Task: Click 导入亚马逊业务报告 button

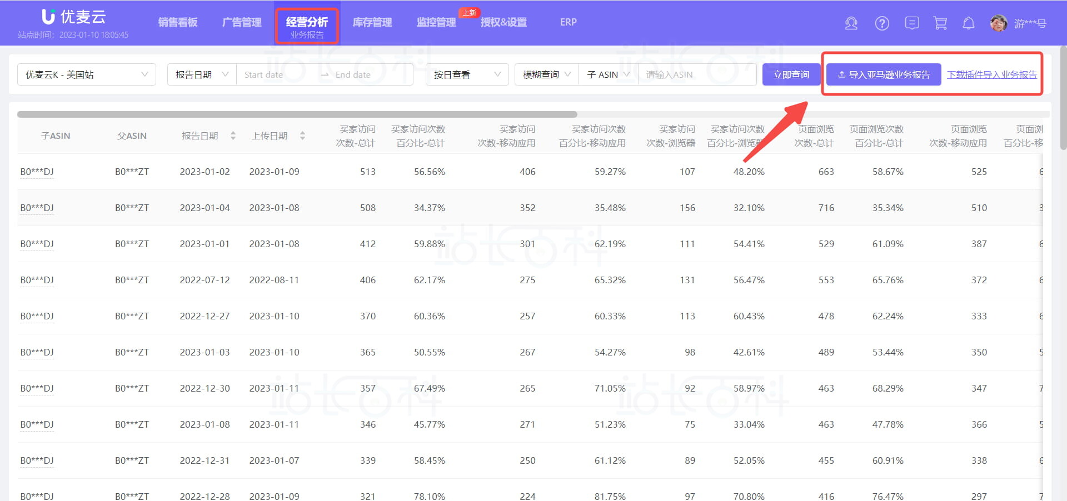Action: 883,74
